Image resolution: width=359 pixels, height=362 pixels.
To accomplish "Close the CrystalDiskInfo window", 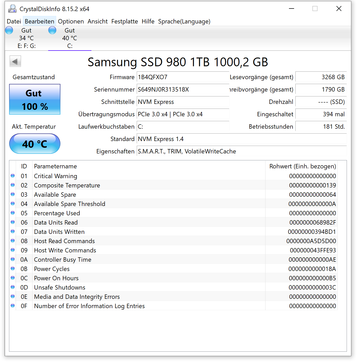I will click(339, 9).
